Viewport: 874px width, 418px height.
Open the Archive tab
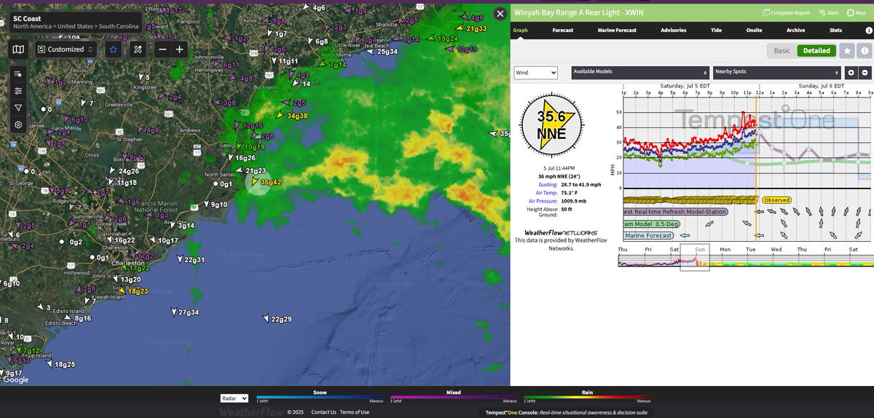[795, 31]
